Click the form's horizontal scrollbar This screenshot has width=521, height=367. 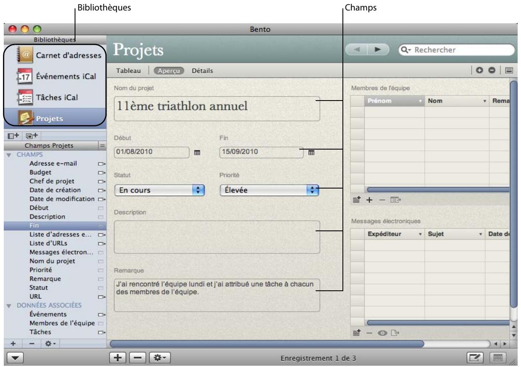click(267, 344)
